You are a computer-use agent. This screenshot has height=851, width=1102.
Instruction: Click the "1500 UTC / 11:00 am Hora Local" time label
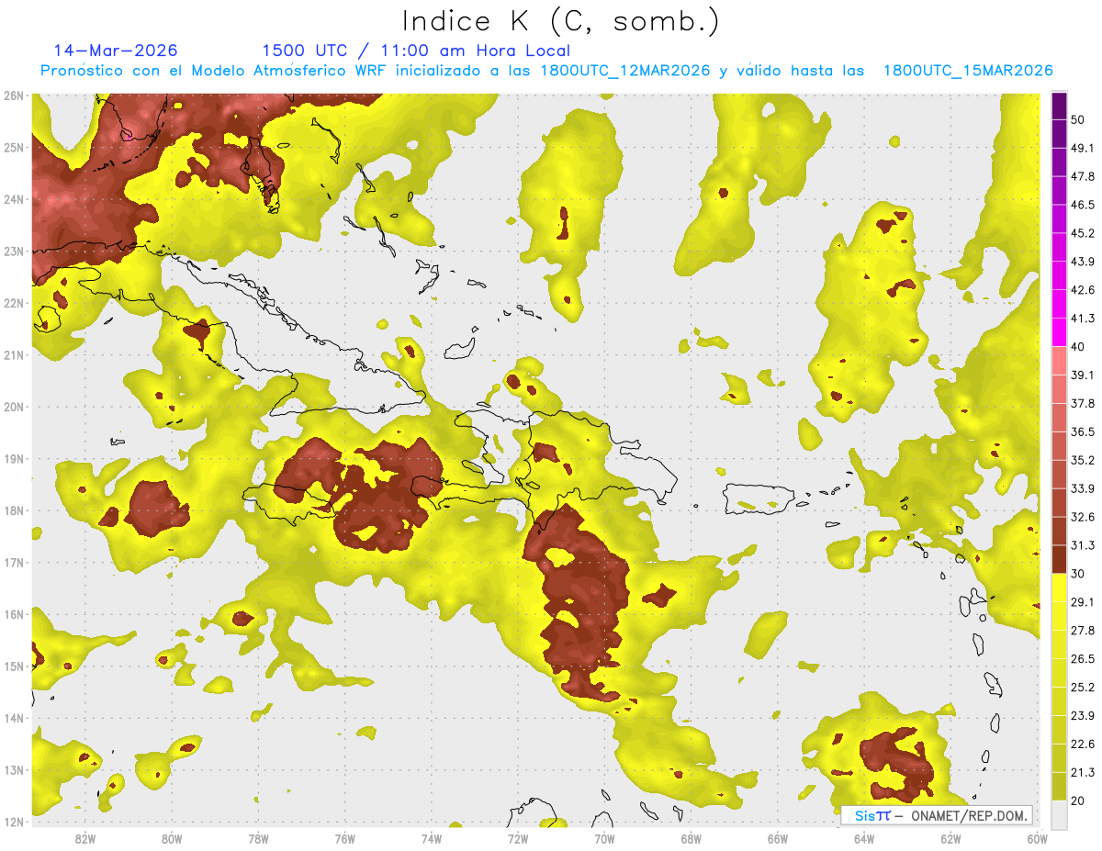click(416, 50)
